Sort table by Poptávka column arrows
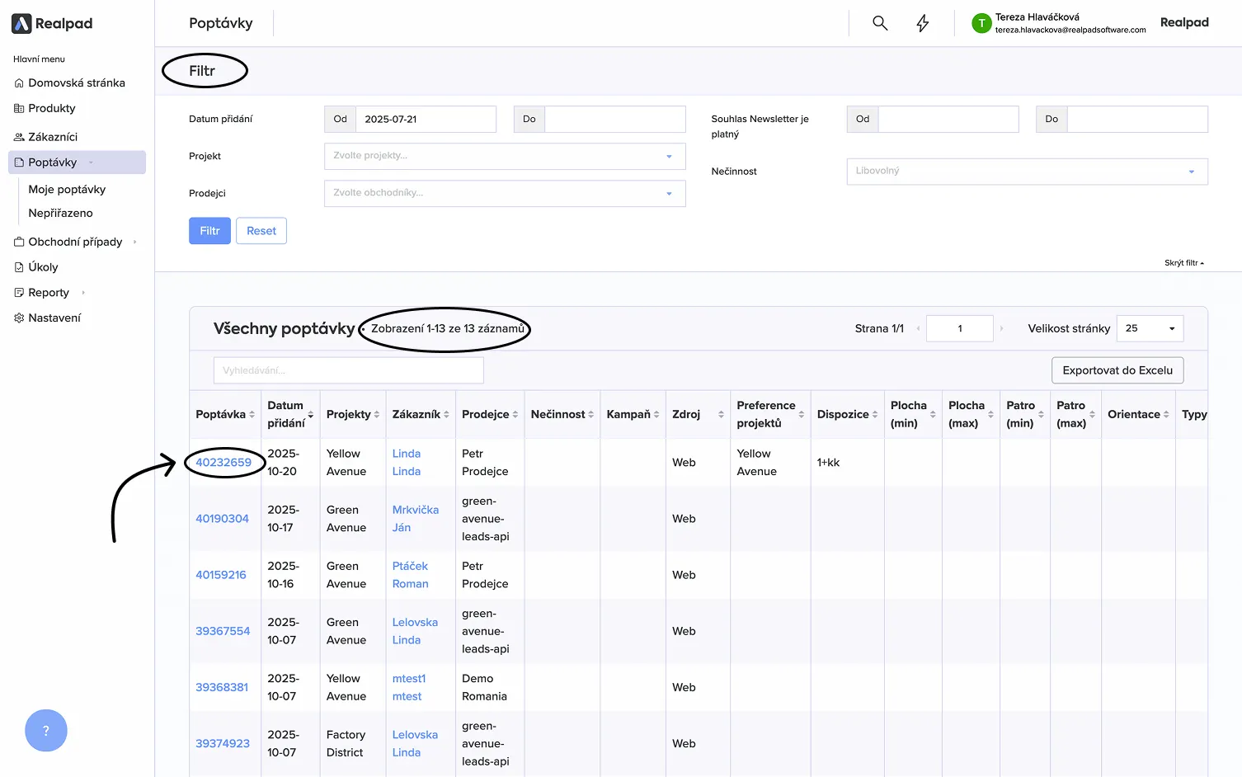The image size is (1242, 777). pos(252,415)
